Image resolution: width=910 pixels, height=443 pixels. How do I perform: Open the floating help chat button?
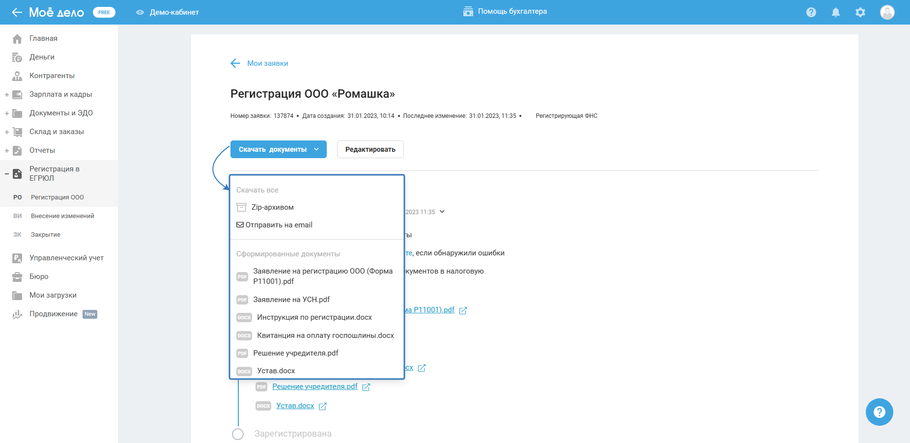(879, 412)
